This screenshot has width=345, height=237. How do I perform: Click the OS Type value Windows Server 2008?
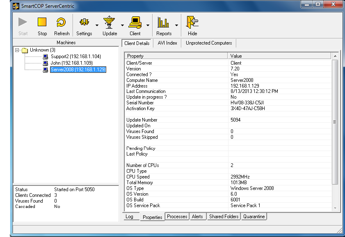click(252, 188)
